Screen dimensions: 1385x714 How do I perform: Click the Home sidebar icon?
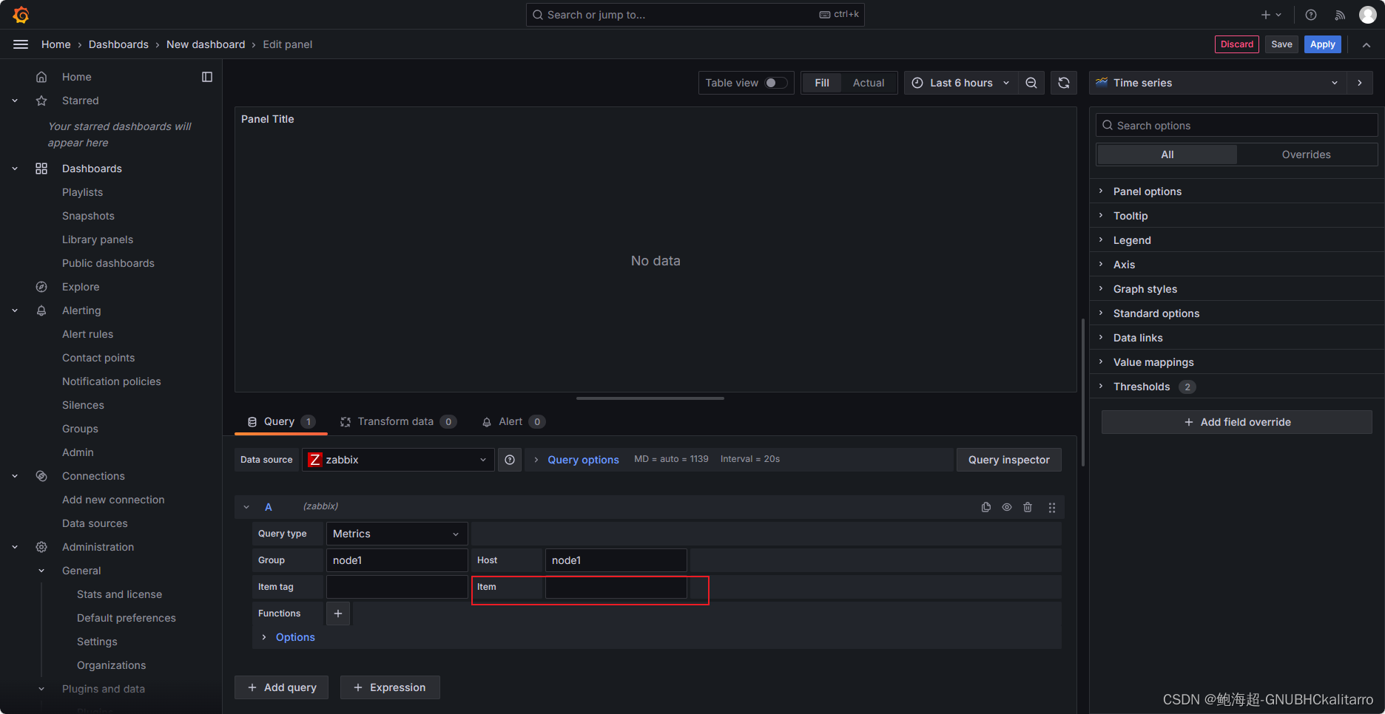pyautogui.click(x=41, y=77)
